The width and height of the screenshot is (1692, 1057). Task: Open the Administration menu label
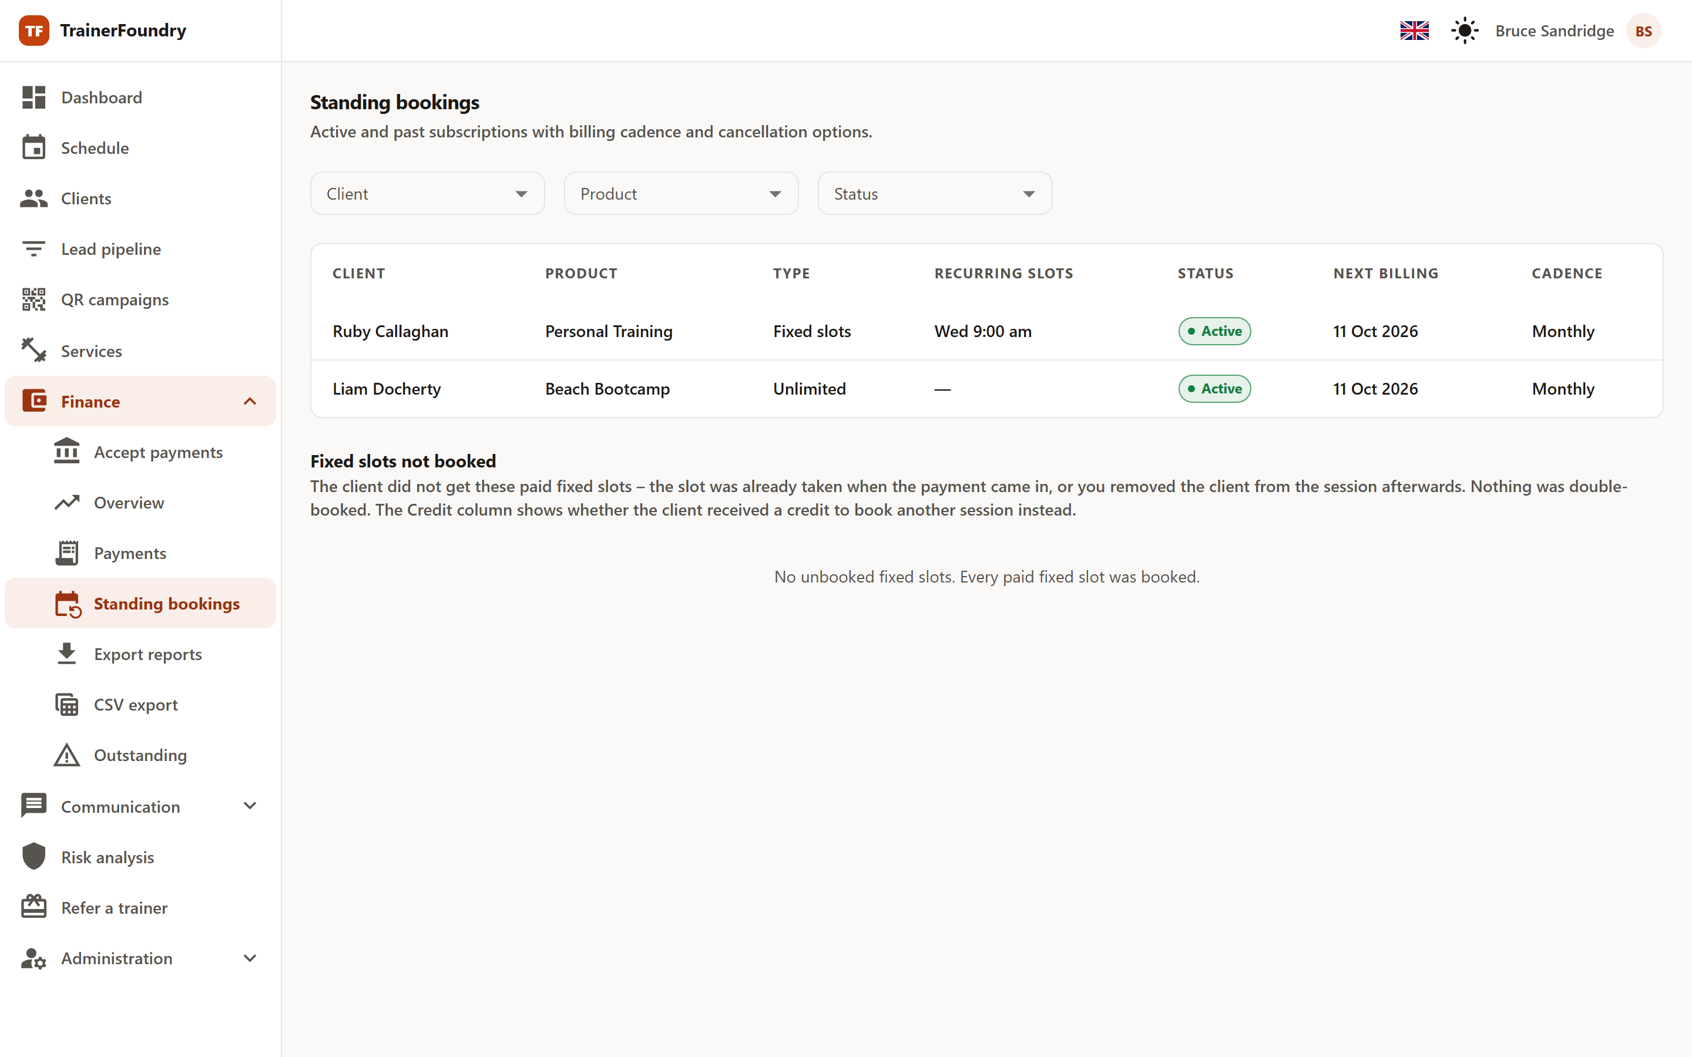tap(117, 958)
